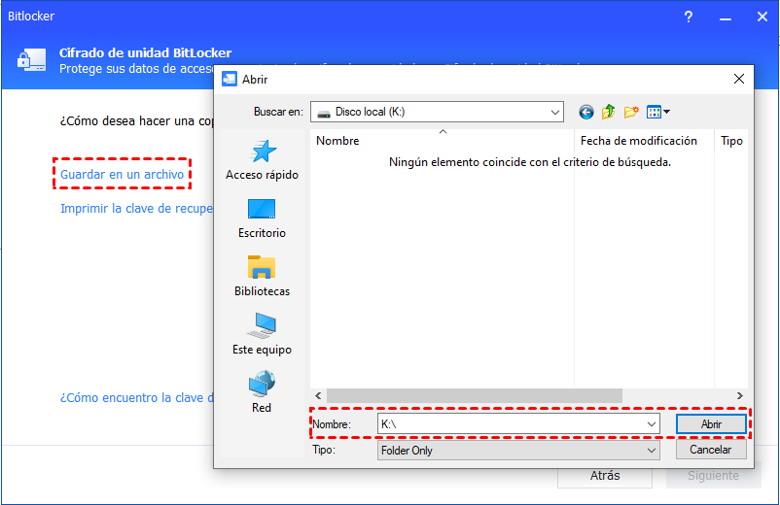Image resolution: width=780 pixels, height=505 pixels.
Task: Click the Atrás button
Action: click(605, 476)
